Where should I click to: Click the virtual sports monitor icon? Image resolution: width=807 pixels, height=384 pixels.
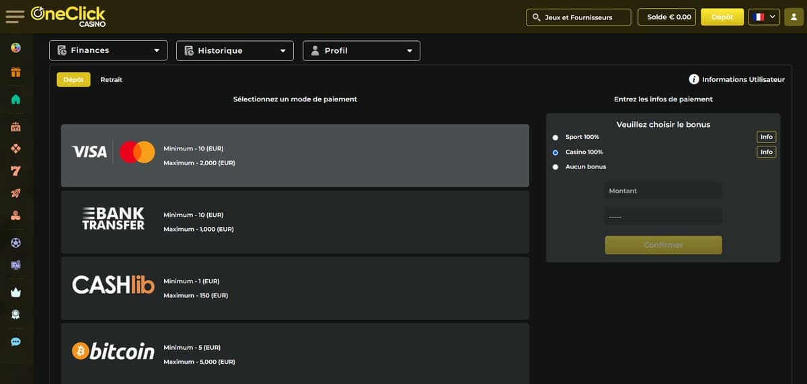point(15,265)
